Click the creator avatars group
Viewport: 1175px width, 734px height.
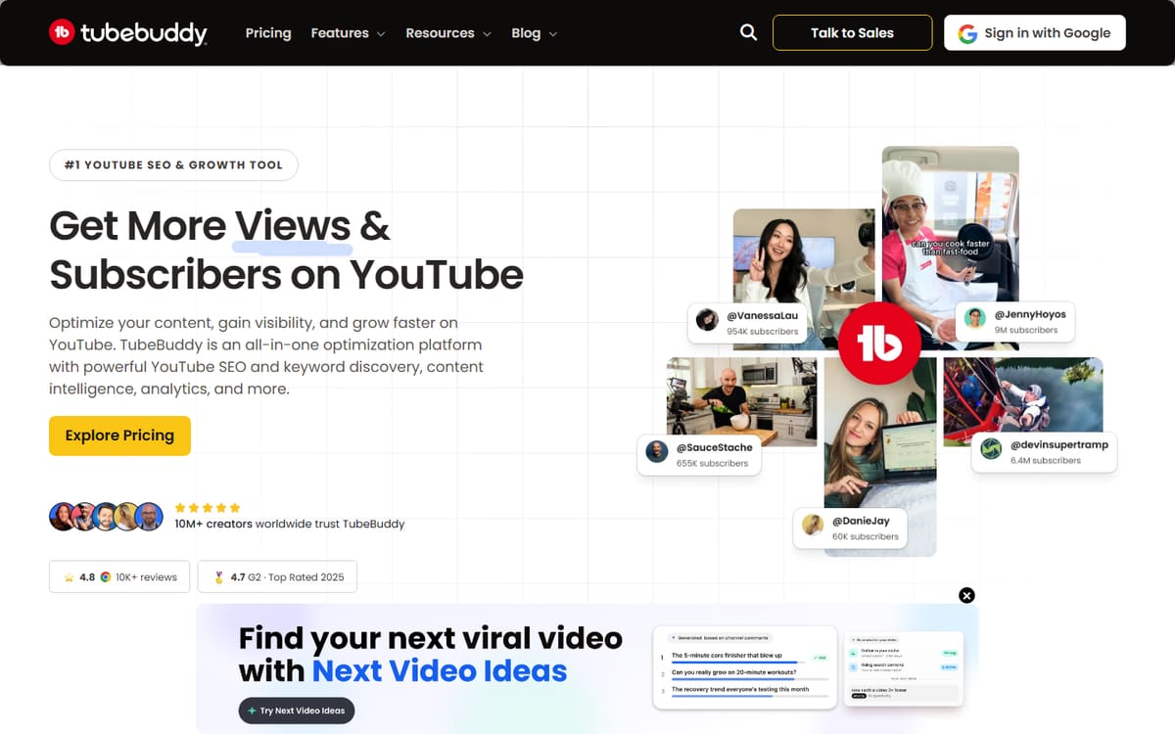point(106,516)
